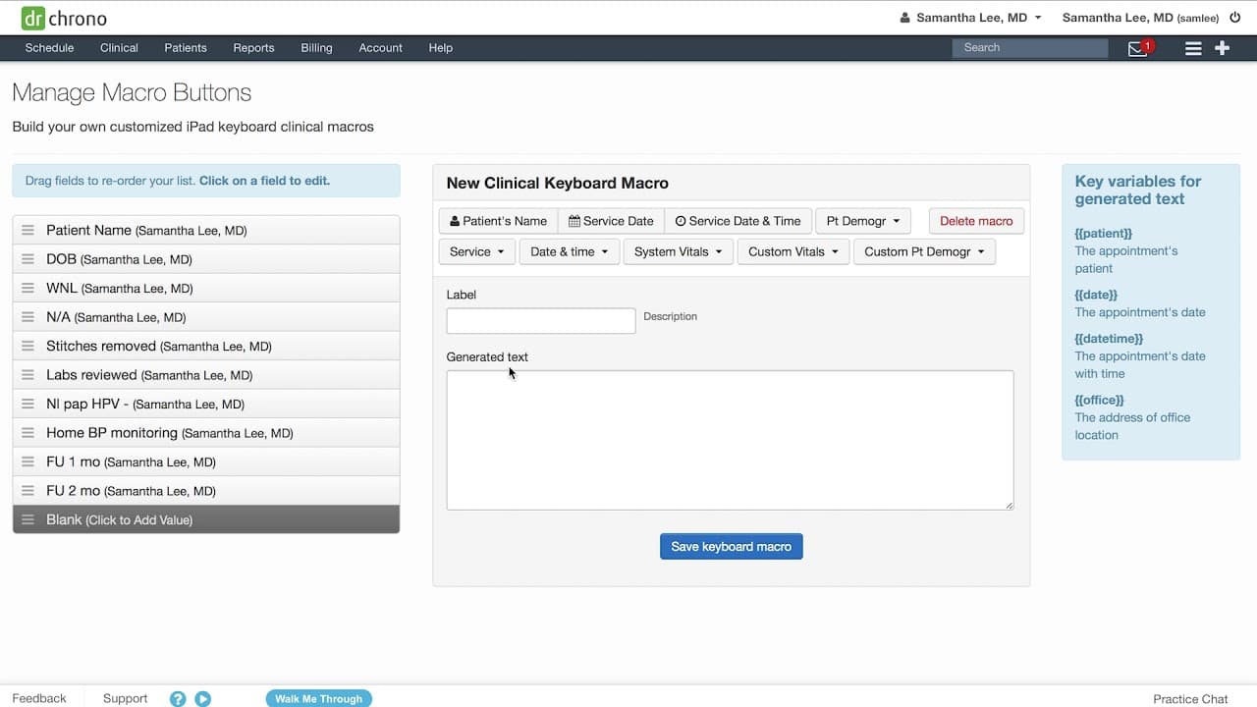Screen dimensions: 1257x707
Task: Insert Service Date variable
Action: tap(611, 221)
